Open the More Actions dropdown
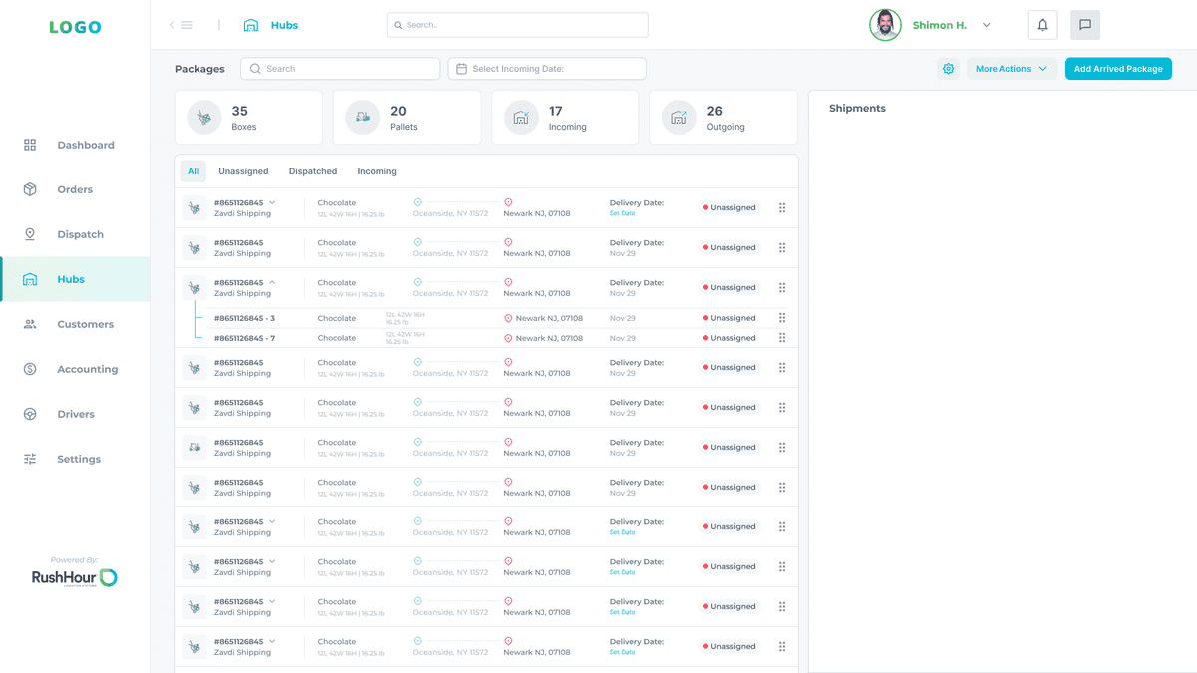This screenshot has height=673, width=1197. pos(1011,69)
